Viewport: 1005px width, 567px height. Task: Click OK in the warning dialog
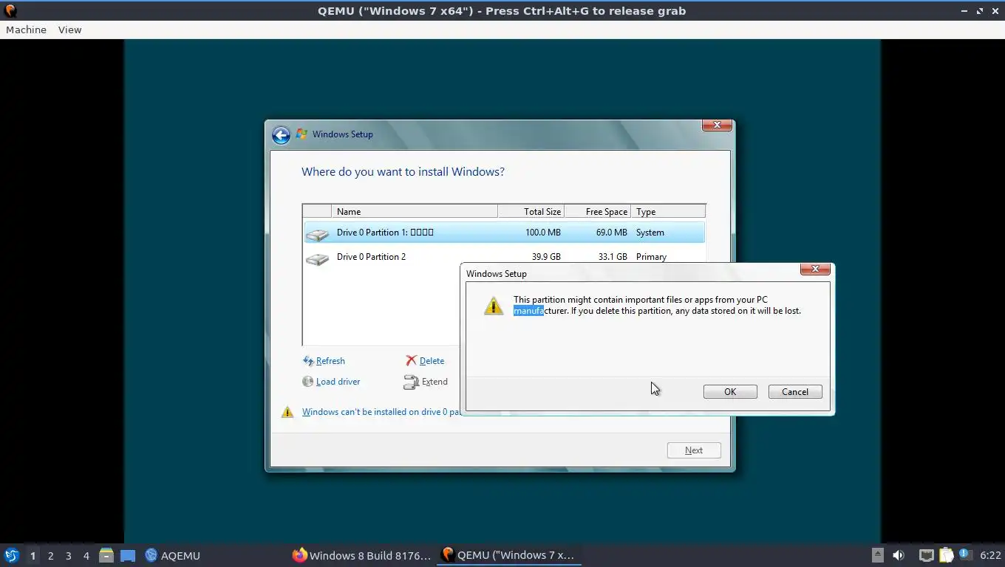(730, 392)
